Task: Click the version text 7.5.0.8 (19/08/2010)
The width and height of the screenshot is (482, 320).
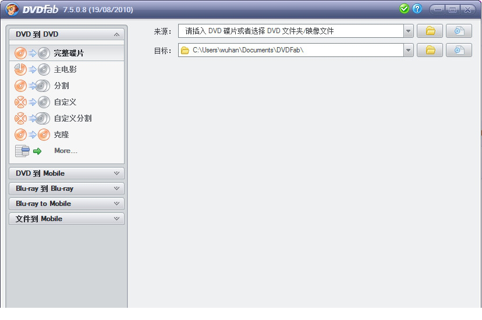Action: 98,9
